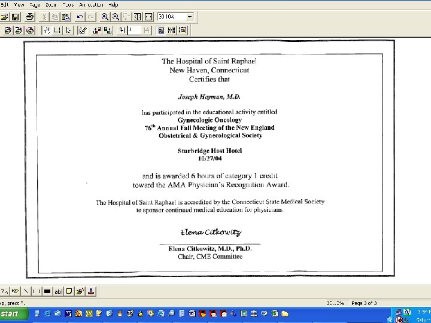Open the Edit menu

tap(4, 5)
